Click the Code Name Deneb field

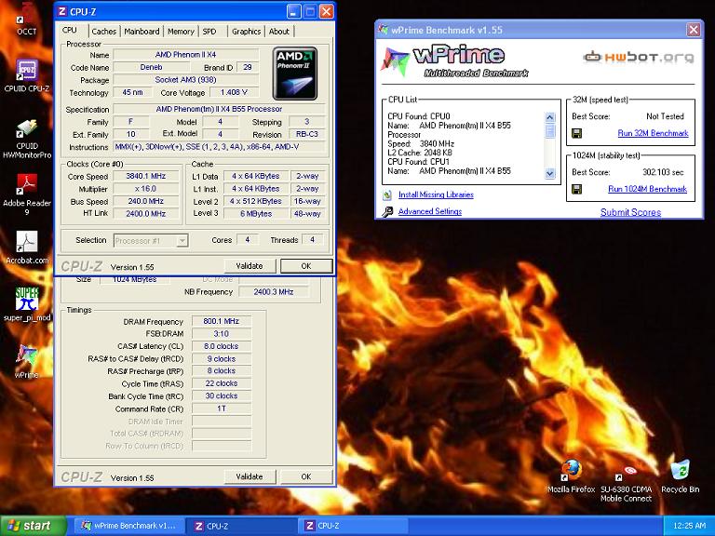[151, 67]
